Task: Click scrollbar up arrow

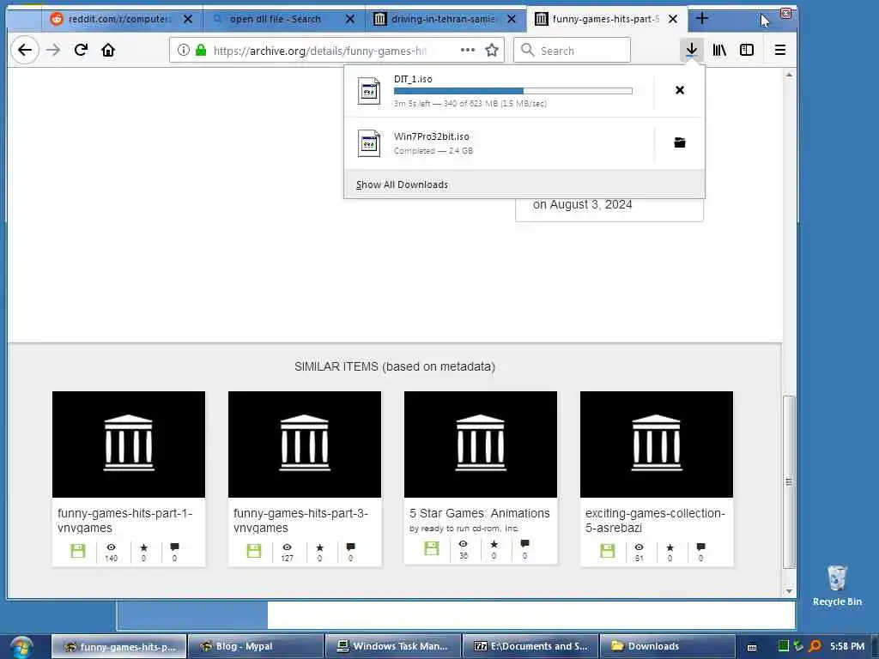Action: 789,75
